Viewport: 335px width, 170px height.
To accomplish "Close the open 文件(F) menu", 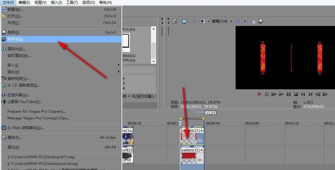I will pos(8,2).
